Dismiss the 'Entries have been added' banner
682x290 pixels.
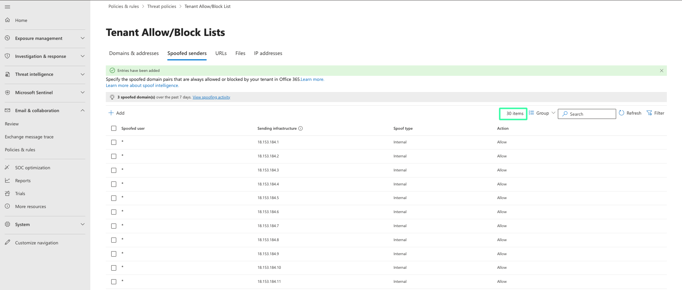coord(661,71)
